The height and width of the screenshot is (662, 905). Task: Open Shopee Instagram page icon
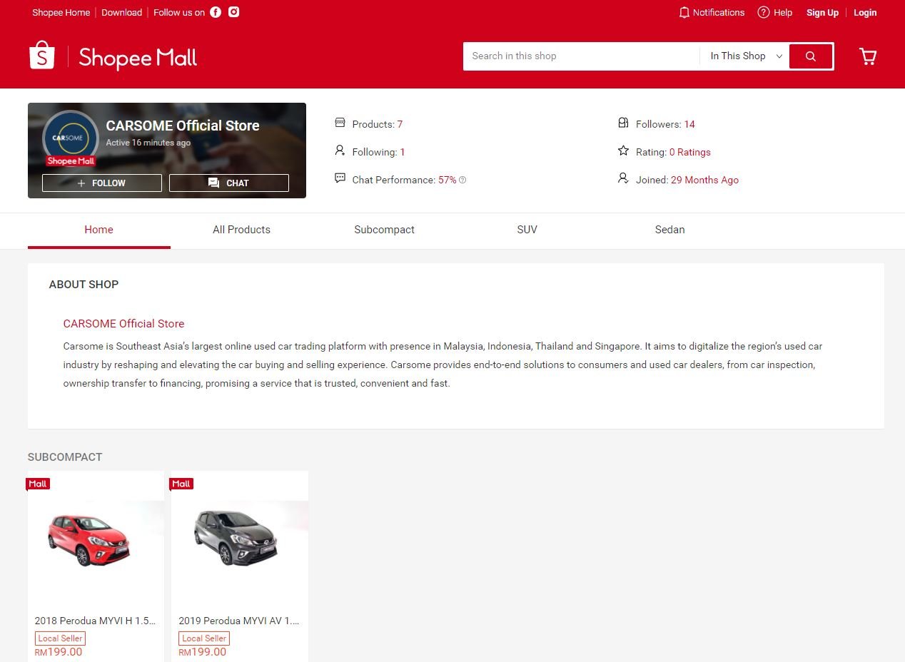[x=233, y=12]
